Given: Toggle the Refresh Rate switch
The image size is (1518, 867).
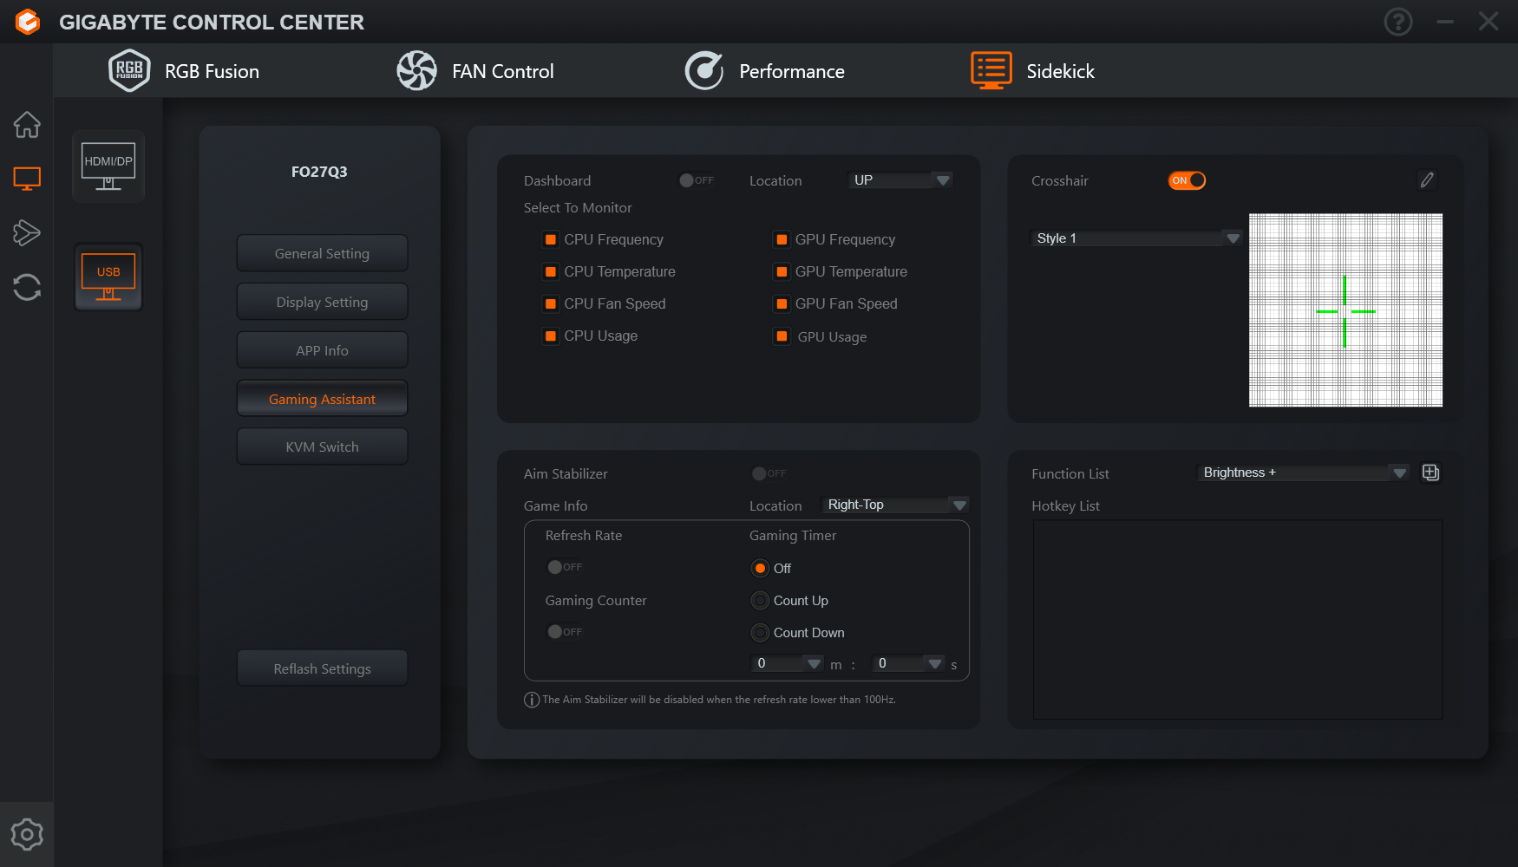Looking at the screenshot, I should tap(565, 567).
